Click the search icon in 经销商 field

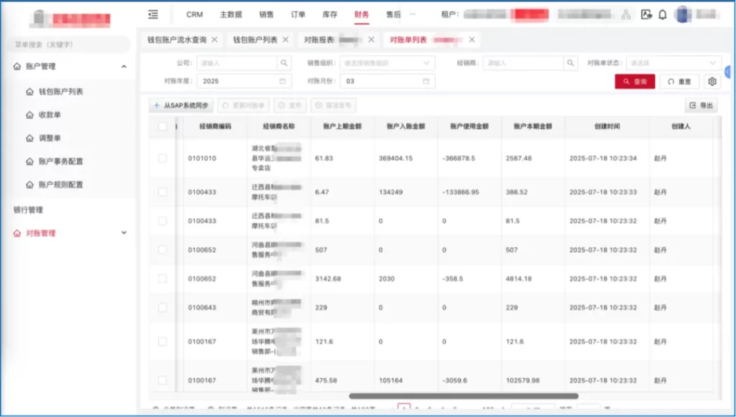click(x=570, y=62)
